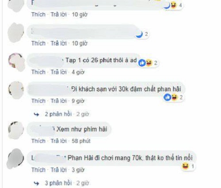Click haha emoji on 'khách sạn 30k' comment
The height and width of the screenshot is (188, 221).
(175, 97)
